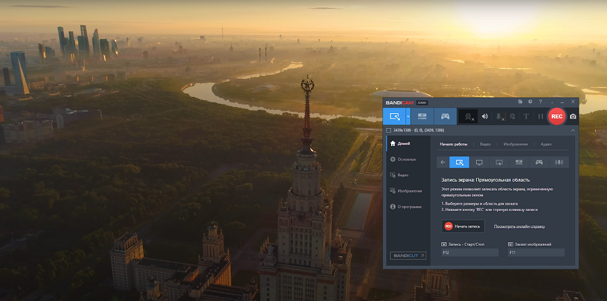Open help question mark icon
This screenshot has width=607, height=301.
coord(541,102)
